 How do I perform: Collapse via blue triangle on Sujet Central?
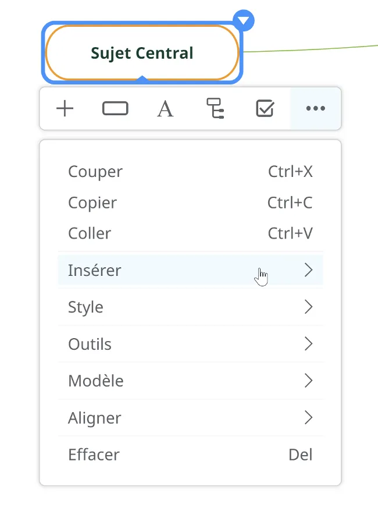(244, 20)
